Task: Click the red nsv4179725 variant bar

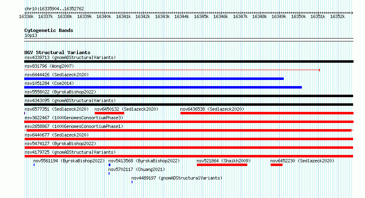Action: [x=189, y=156]
